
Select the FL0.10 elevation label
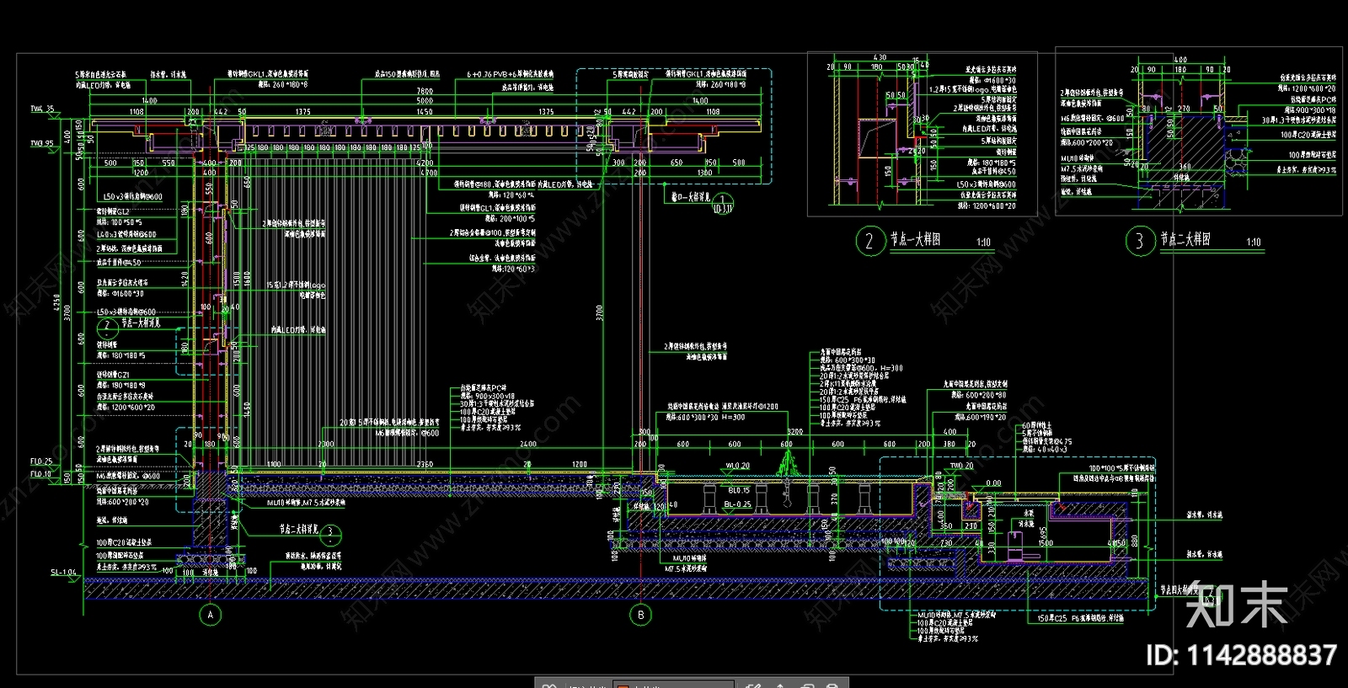point(41,474)
